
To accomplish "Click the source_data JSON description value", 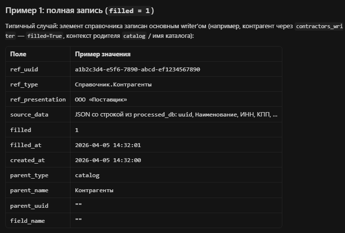I will [176, 115].
